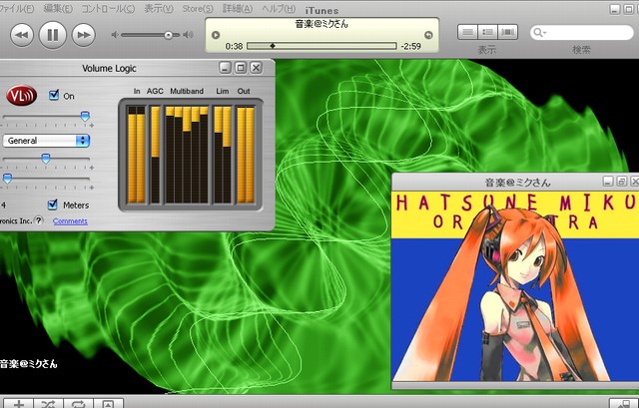Image resolution: width=639 pixels, height=408 pixels.
Task: Minimize the 音楽@ミクさん artwork window
Action: point(608,182)
